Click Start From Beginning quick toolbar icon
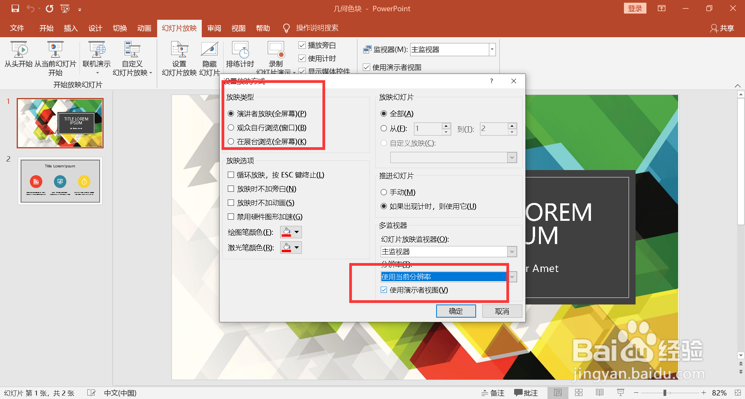Image resolution: width=745 pixels, height=399 pixels. coord(65,9)
